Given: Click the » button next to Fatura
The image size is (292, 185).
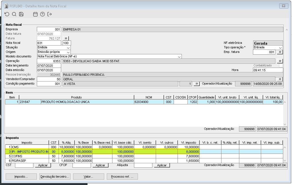Looking at the screenshot, I should pos(66,38).
